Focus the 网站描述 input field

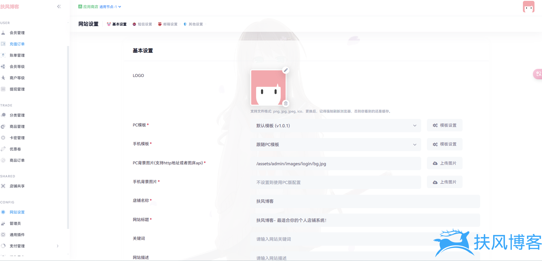point(365,257)
